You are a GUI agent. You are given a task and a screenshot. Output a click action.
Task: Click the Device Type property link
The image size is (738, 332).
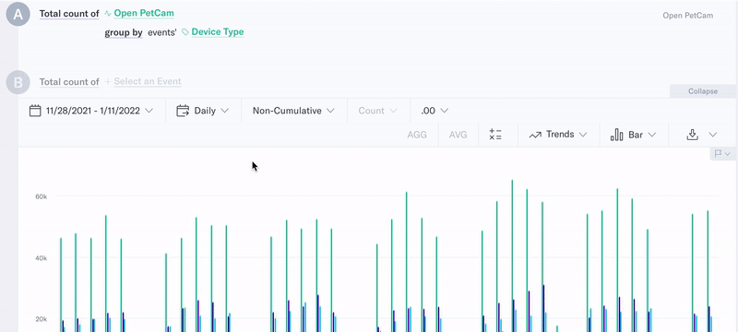tap(218, 32)
